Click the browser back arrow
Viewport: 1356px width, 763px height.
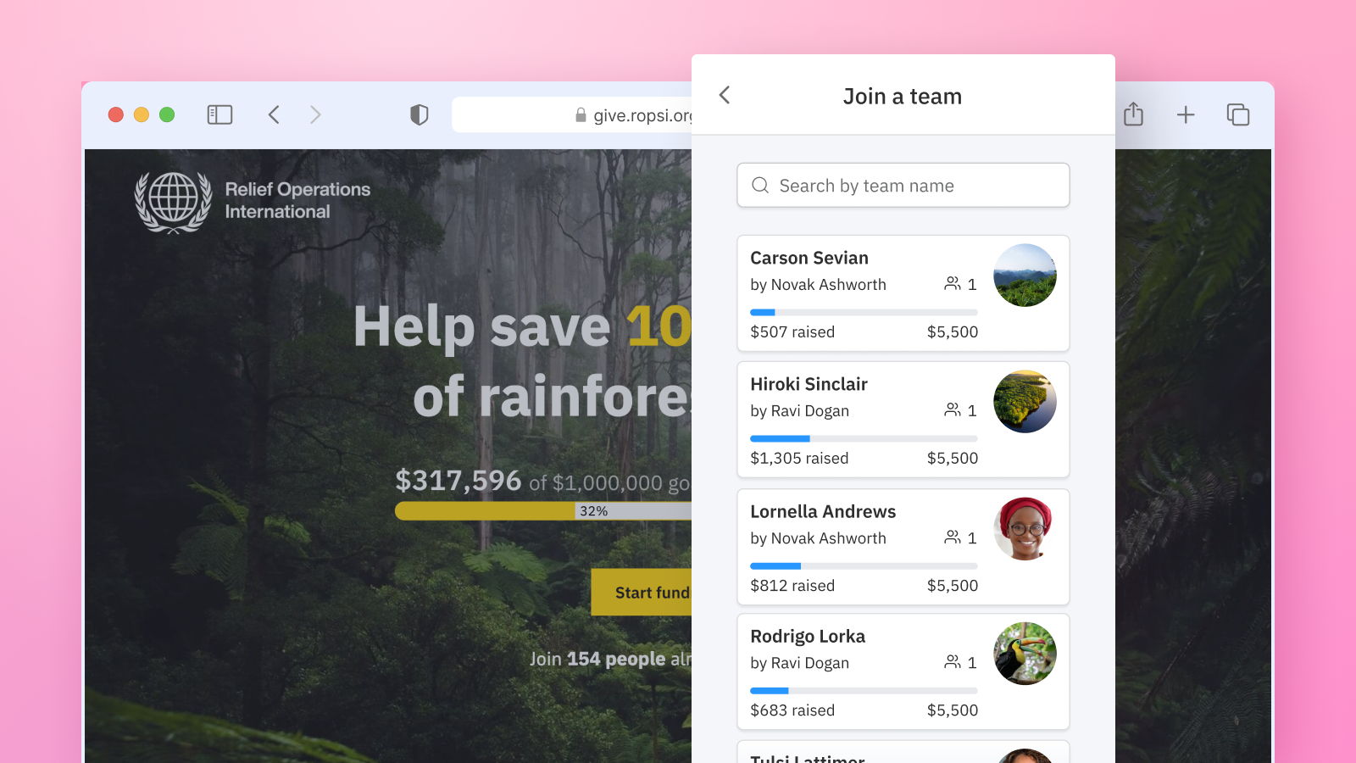(x=274, y=114)
